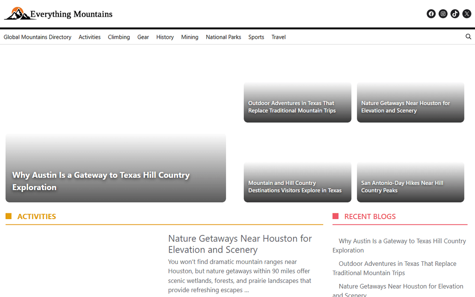Open Global Mountains Directory menu
Image resolution: width=475 pixels, height=297 pixels.
[37, 37]
